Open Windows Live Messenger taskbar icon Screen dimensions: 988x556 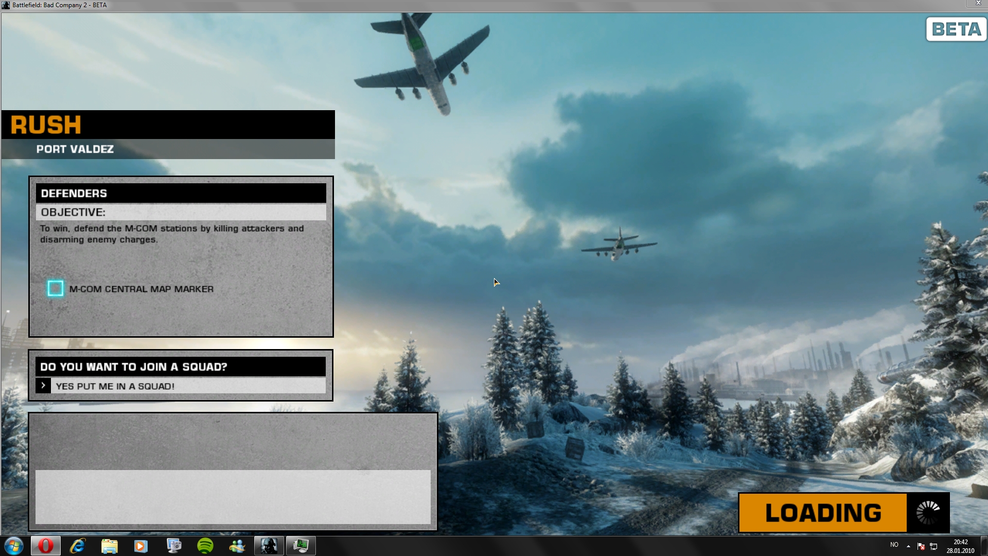237,546
